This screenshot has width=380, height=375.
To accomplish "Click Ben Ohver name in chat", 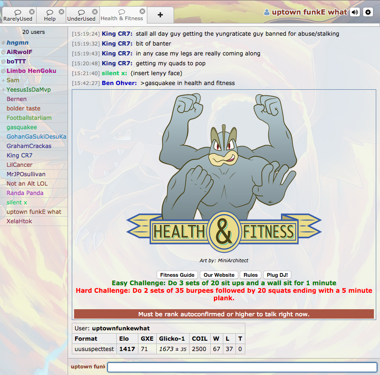I will (119, 83).
